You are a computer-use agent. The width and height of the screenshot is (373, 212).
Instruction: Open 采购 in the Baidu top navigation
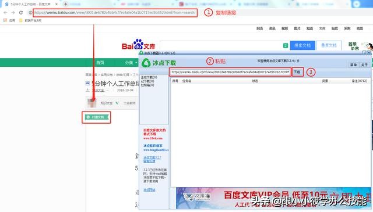click(347, 28)
